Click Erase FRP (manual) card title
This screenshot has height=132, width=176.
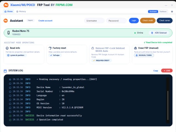[148, 48]
